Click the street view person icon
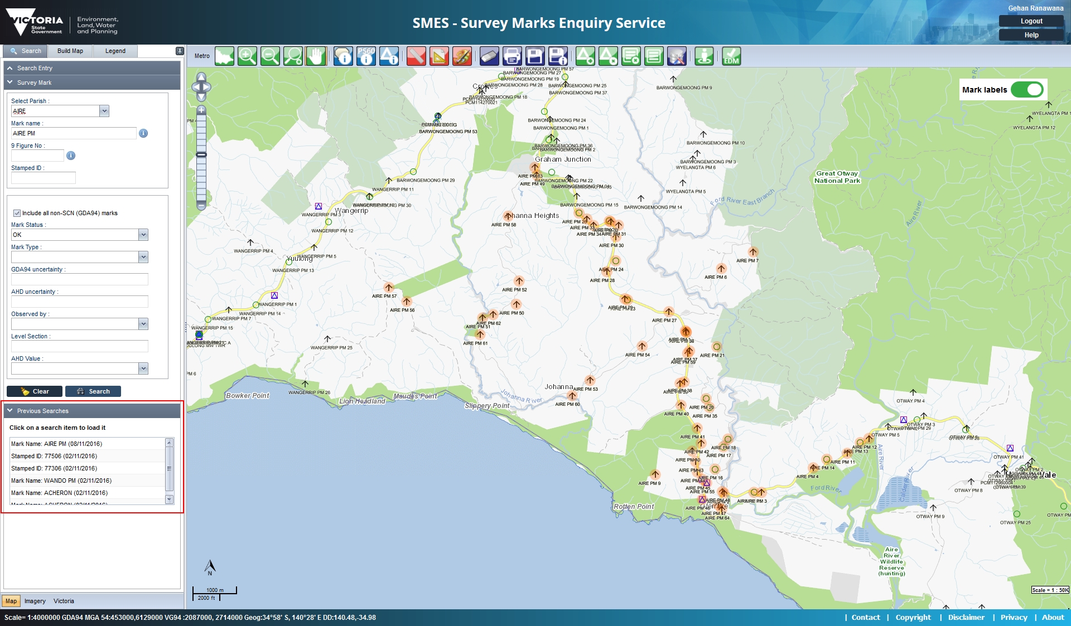The height and width of the screenshot is (626, 1071). (705, 56)
